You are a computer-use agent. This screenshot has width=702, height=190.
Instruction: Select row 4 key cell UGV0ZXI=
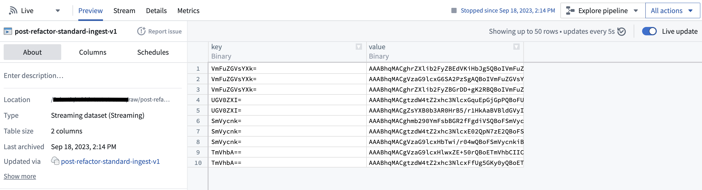click(287, 100)
